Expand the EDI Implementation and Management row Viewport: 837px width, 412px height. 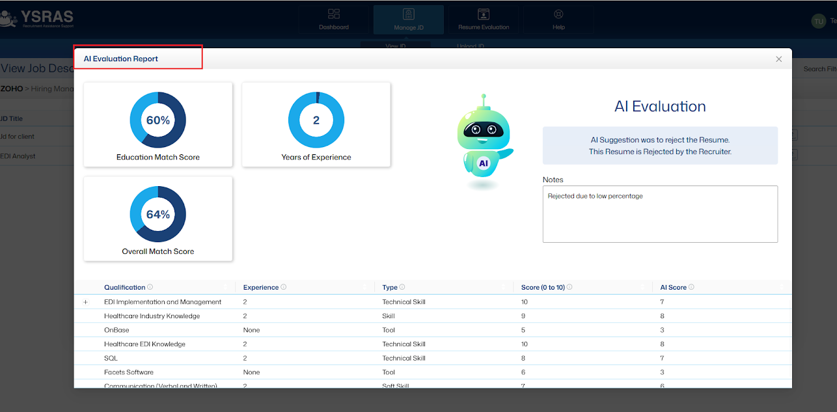[85, 301]
